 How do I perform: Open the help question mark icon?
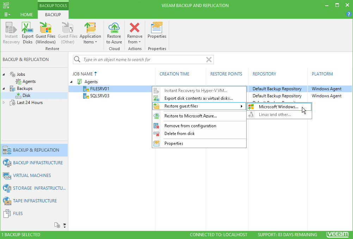(348, 14)
